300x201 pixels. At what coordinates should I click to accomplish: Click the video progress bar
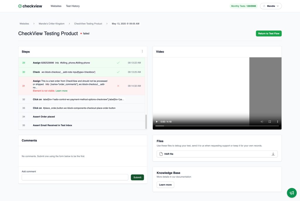(217, 126)
